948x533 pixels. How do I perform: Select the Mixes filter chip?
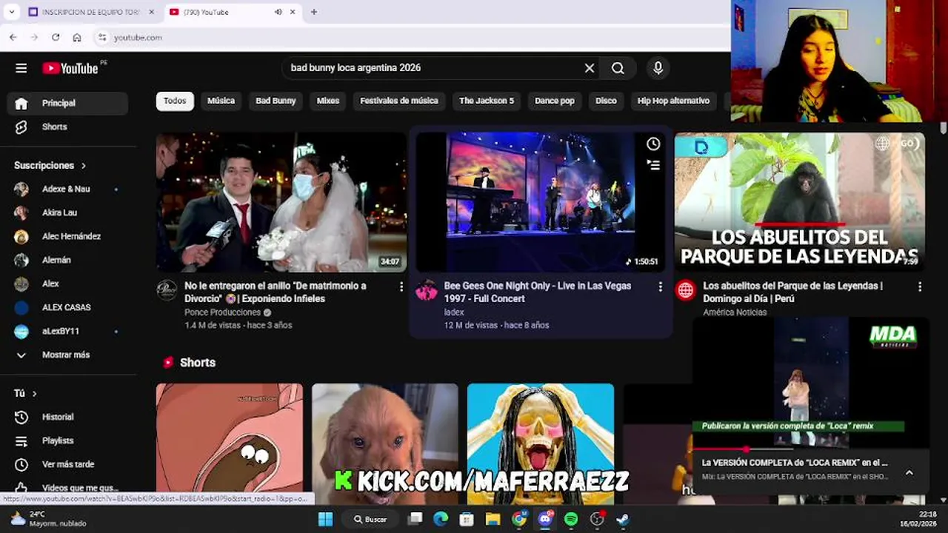point(328,101)
